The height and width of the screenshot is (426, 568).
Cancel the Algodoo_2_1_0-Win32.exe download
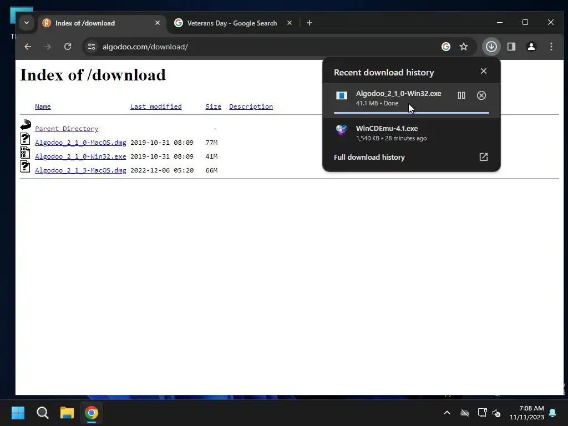tap(481, 95)
